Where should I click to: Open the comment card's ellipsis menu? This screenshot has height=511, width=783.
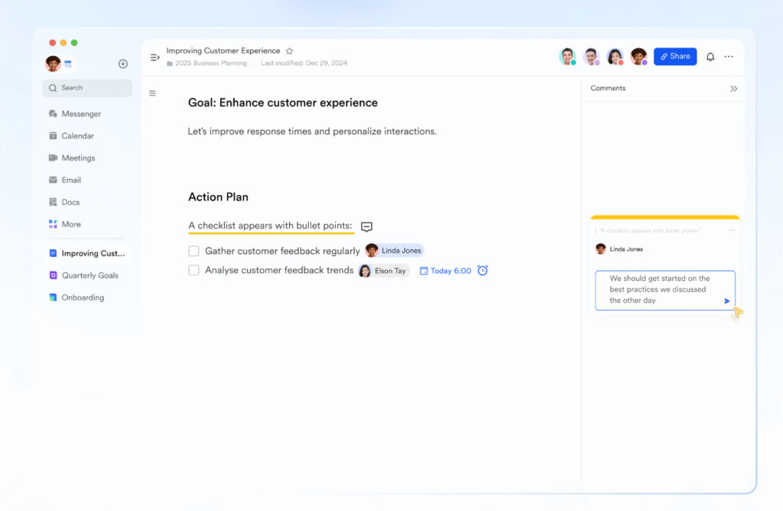pos(732,230)
